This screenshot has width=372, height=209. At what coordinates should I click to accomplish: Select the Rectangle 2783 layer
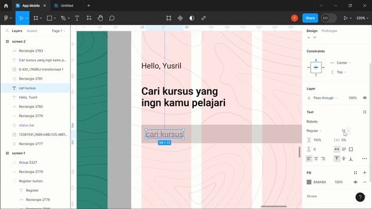pyautogui.click(x=31, y=51)
